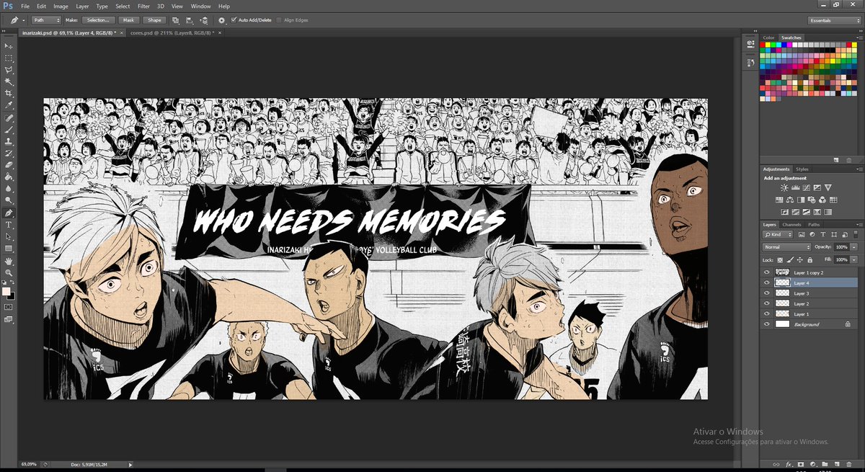Add a Vibrance adjustment
The width and height of the screenshot is (865, 472).
[x=829, y=188]
